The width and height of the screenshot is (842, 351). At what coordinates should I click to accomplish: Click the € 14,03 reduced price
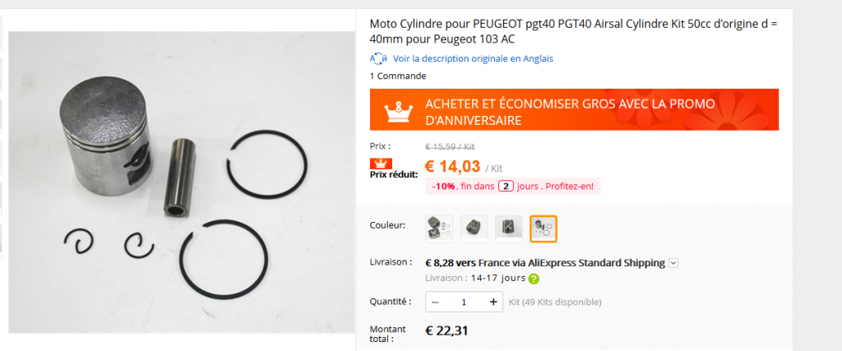pos(453,167)
